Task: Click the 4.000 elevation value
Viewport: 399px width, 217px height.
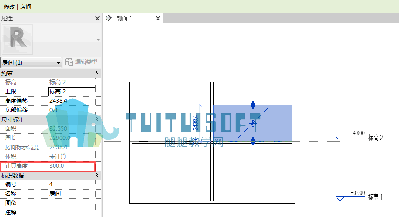Action: point(358,133)
